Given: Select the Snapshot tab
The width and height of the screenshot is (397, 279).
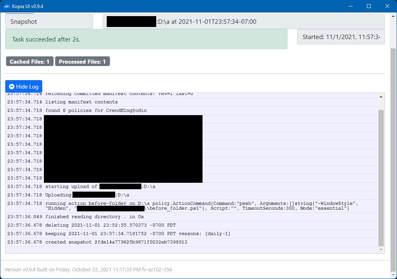Looking at the screenshot, I should click(x=48, y=21).
